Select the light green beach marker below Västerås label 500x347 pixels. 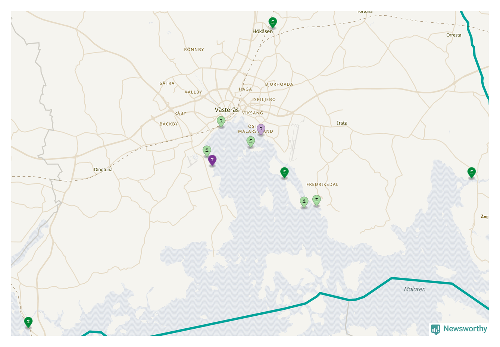click(221, 121)
